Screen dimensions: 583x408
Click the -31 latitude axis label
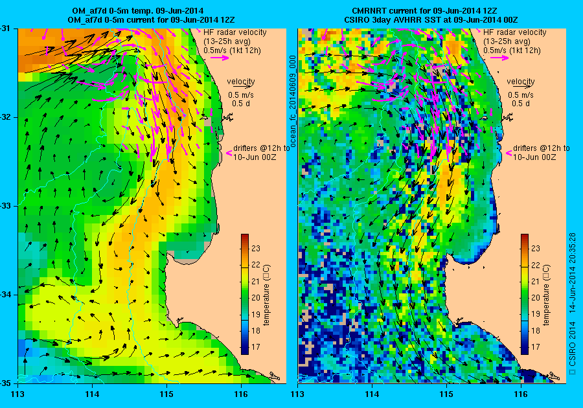[x=5, y=28]
